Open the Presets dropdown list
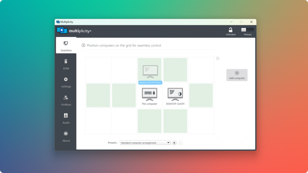This screenshot has height=173, width=308. 145,143
